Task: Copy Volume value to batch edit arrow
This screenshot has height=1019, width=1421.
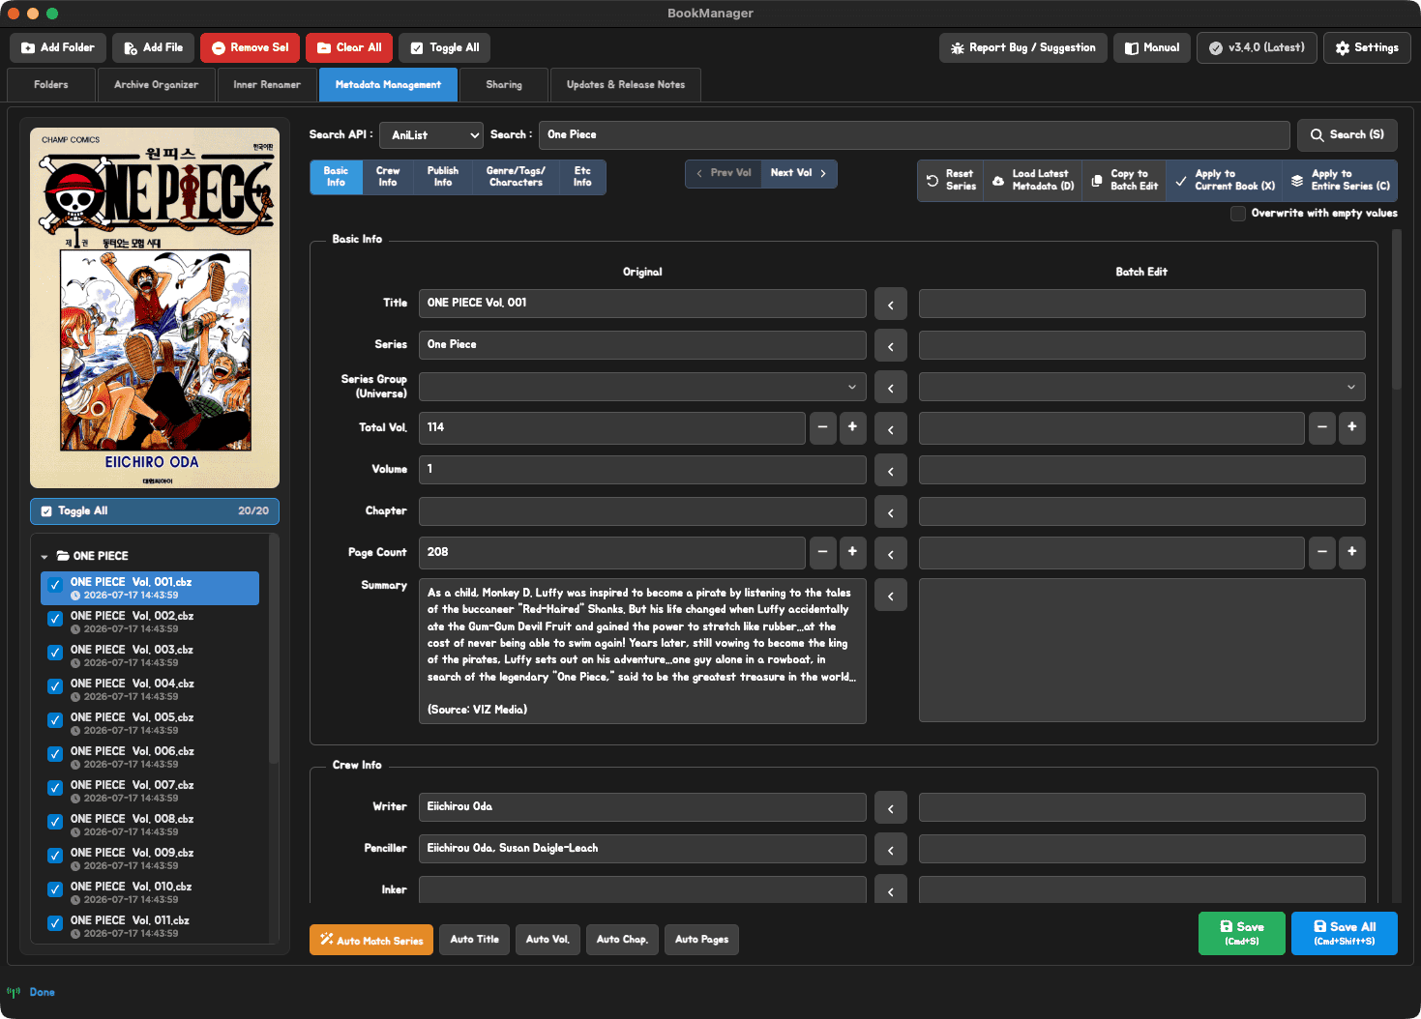Action: point(891,470)
